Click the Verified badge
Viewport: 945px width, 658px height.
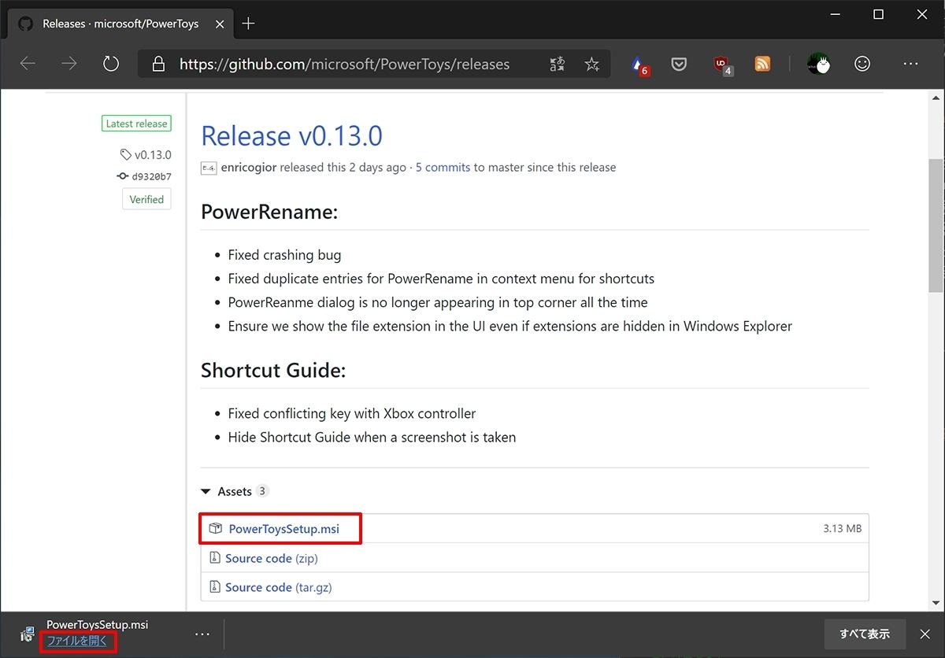tap(146, 199)
